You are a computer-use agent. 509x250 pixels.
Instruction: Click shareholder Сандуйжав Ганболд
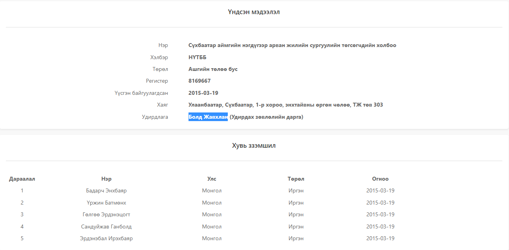pyautogui.click(x=106, y=226)
